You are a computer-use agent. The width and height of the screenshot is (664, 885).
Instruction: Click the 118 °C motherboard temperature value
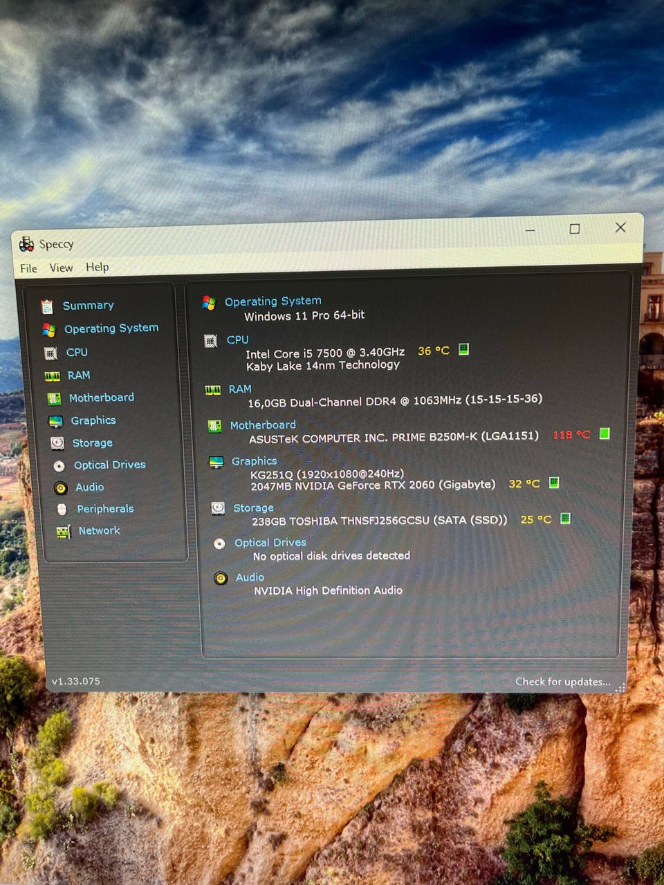coord(571,435)
